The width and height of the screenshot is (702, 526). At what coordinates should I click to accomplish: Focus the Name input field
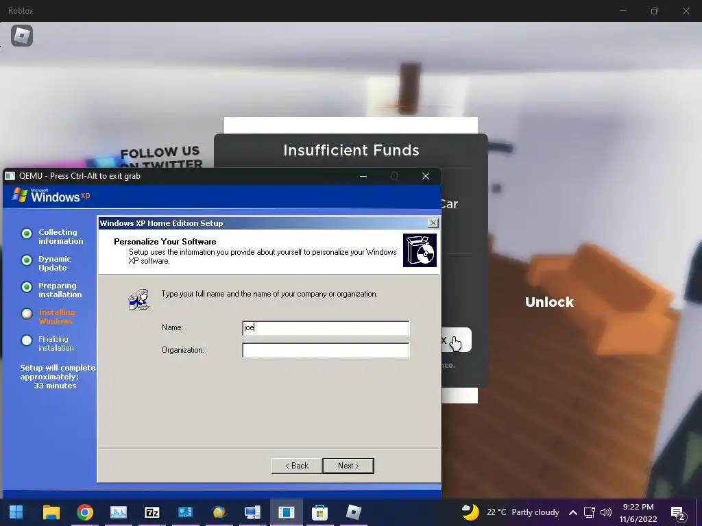326,328
